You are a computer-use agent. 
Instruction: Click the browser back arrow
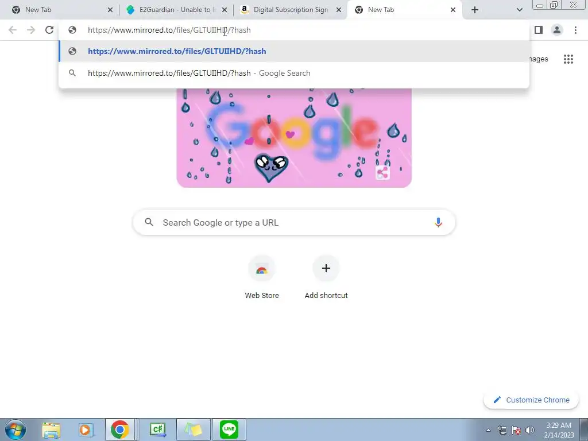click(13, 30)
